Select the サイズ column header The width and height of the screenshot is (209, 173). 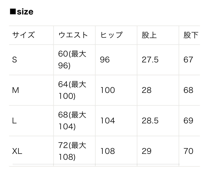tap(24, 35)
